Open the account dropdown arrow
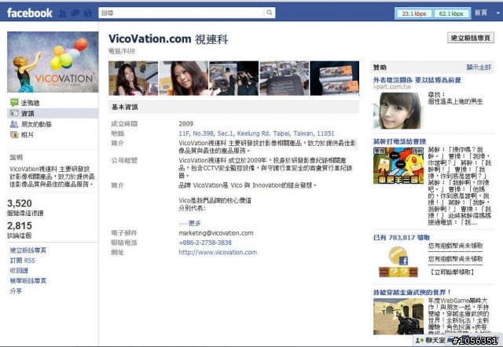503x347 pixels. [497, 13]
